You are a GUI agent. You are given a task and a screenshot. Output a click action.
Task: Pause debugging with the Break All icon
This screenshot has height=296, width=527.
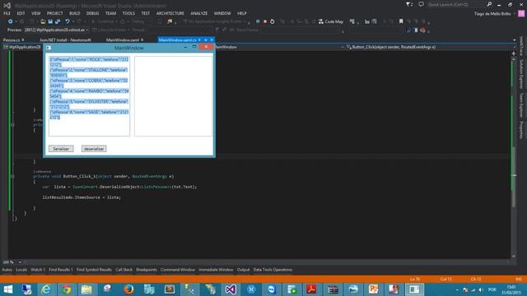(258, 21)
